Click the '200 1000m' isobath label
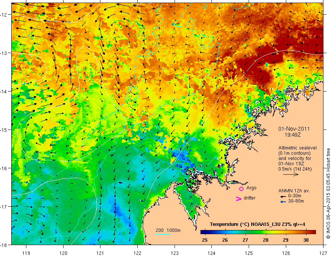This screenshot has height=256, width=331. [168, 230]
